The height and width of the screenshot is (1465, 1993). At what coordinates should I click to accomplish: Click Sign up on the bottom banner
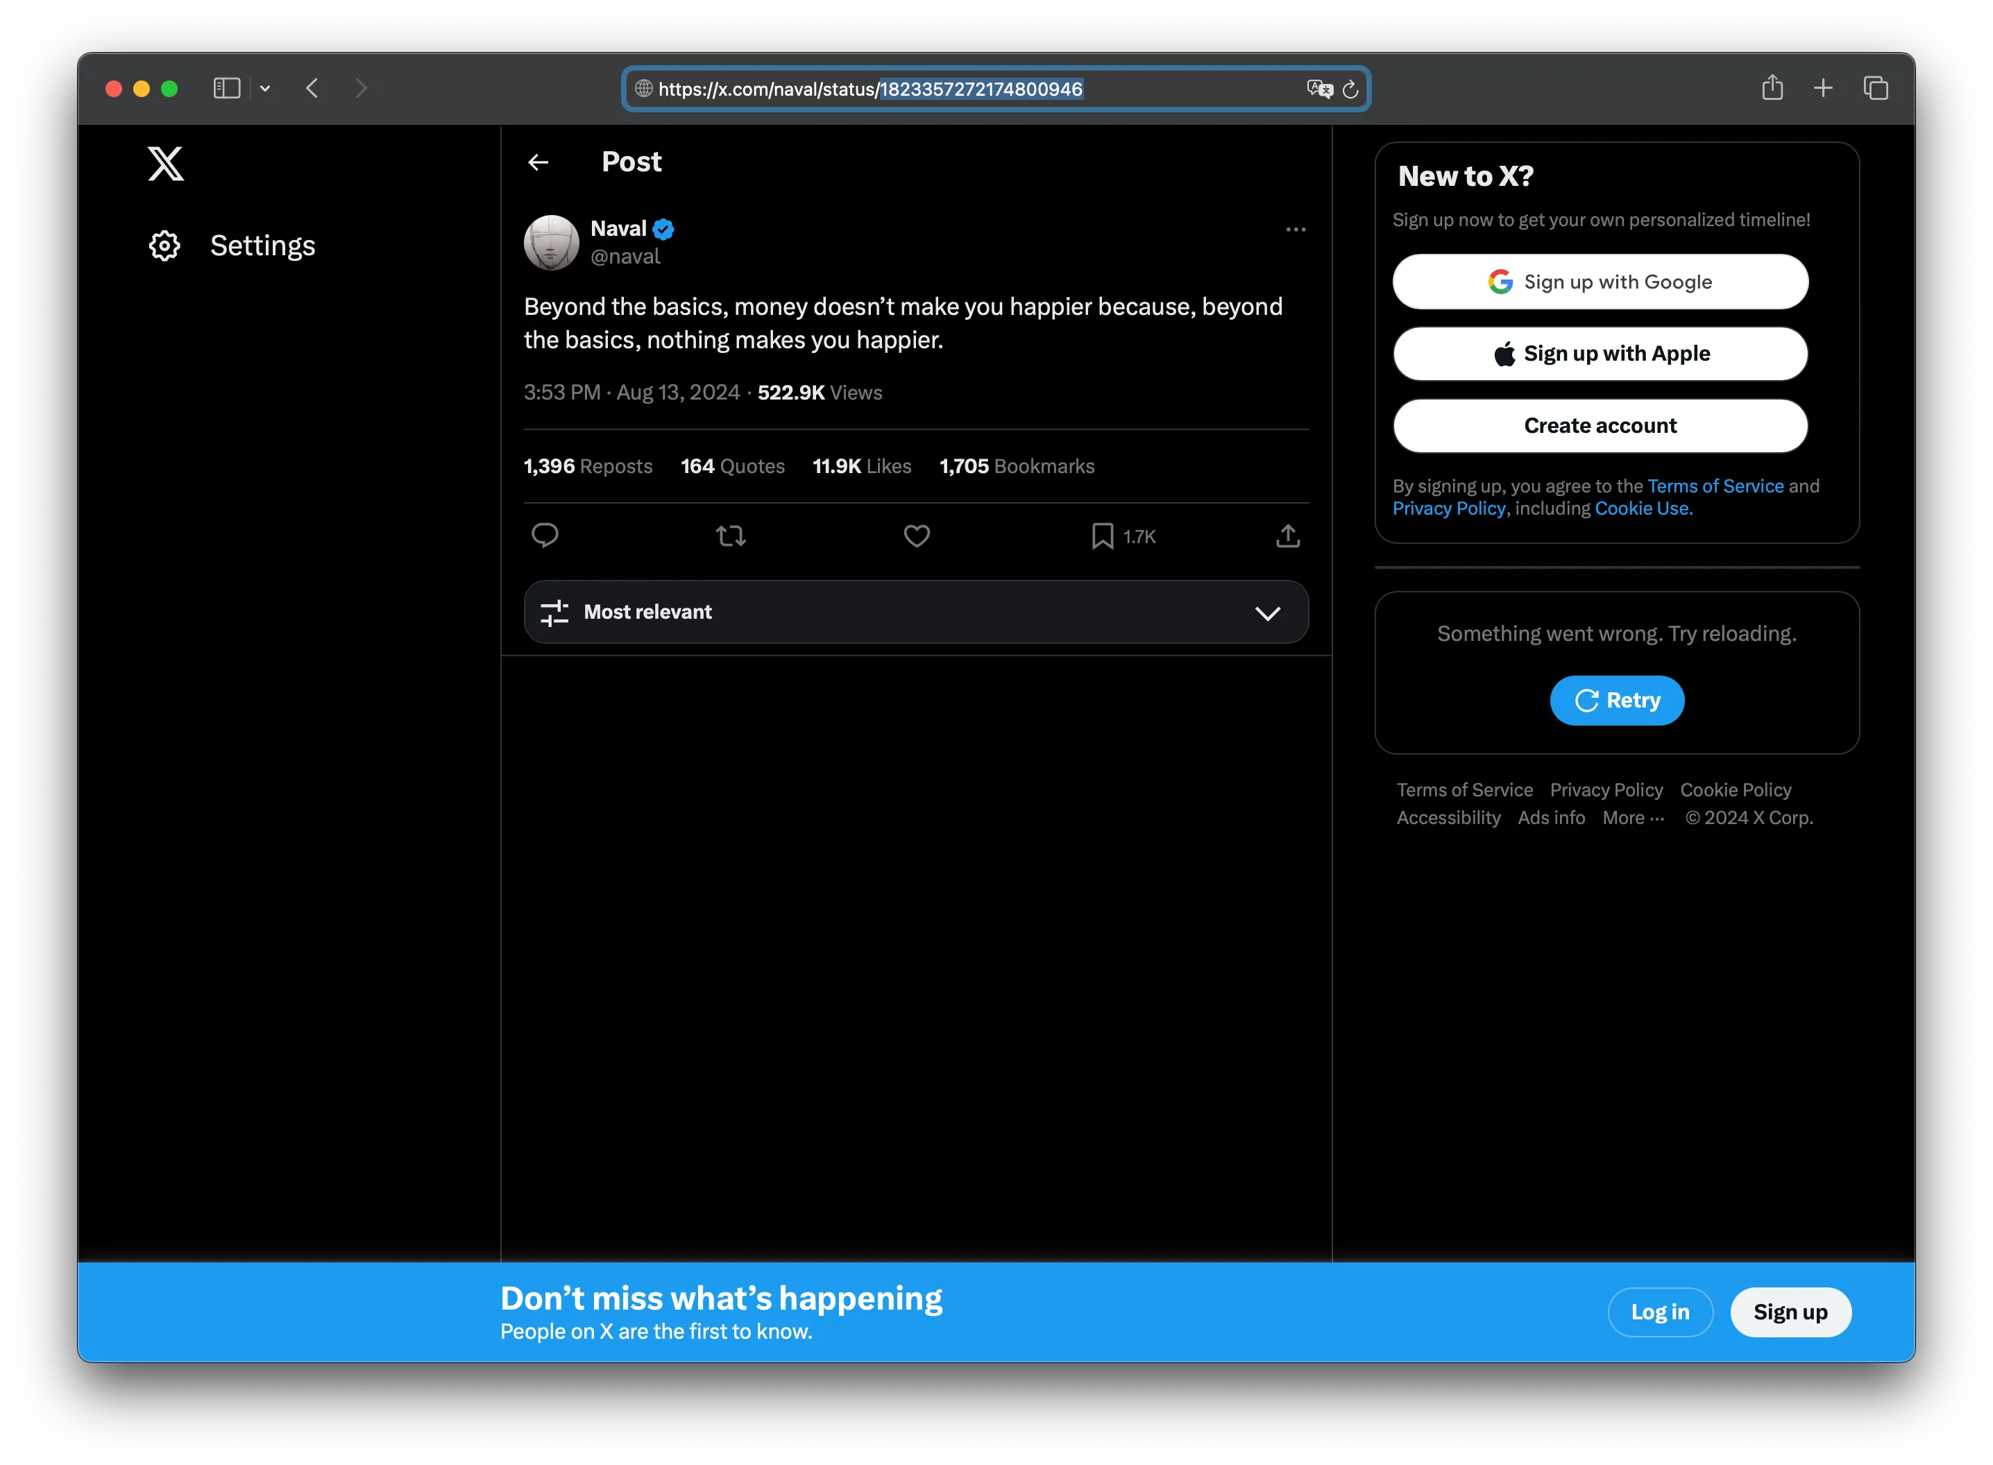tap(1790, 1312)
